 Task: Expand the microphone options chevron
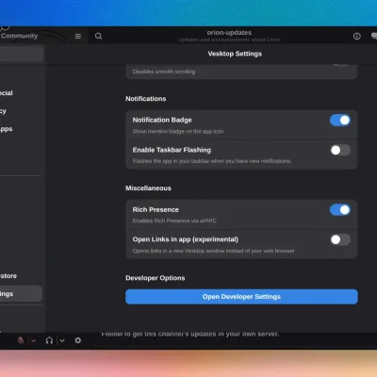click(34, 340)
